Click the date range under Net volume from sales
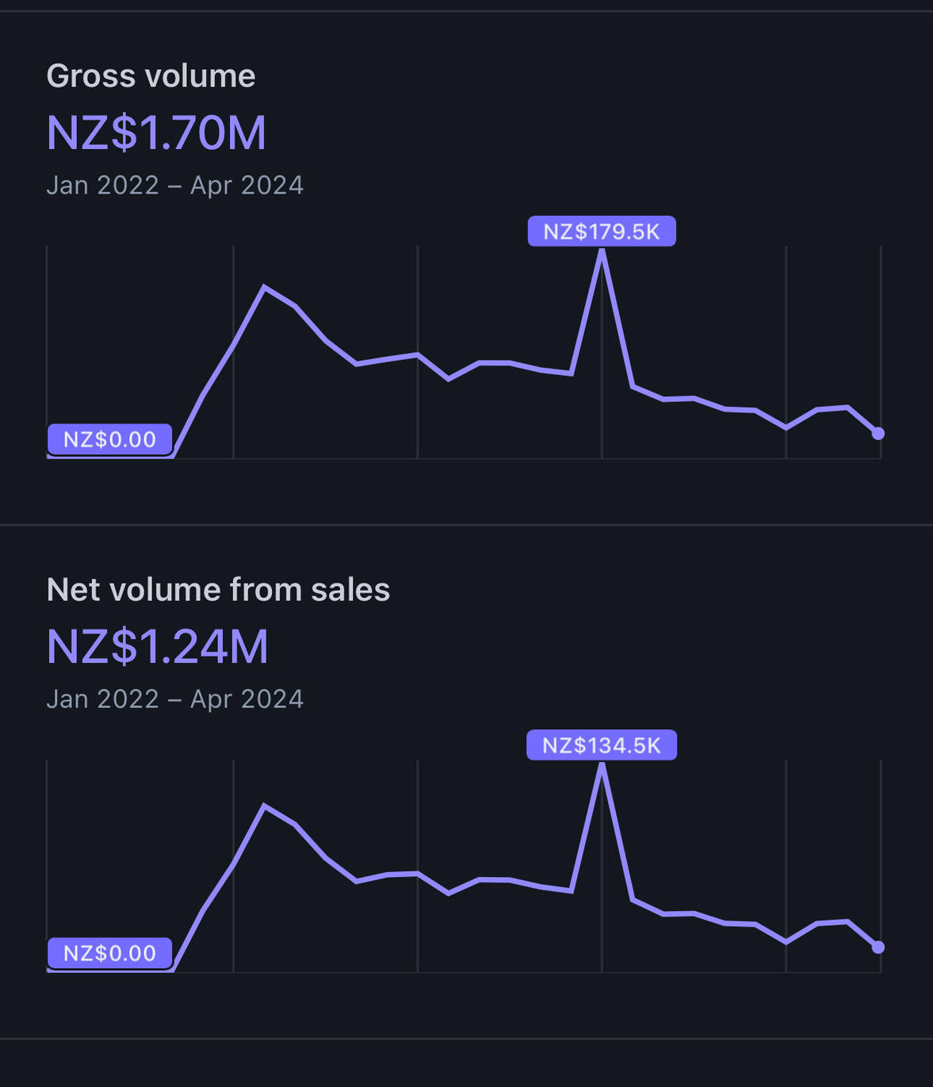 pyautogui.click(x=174, y=699)
